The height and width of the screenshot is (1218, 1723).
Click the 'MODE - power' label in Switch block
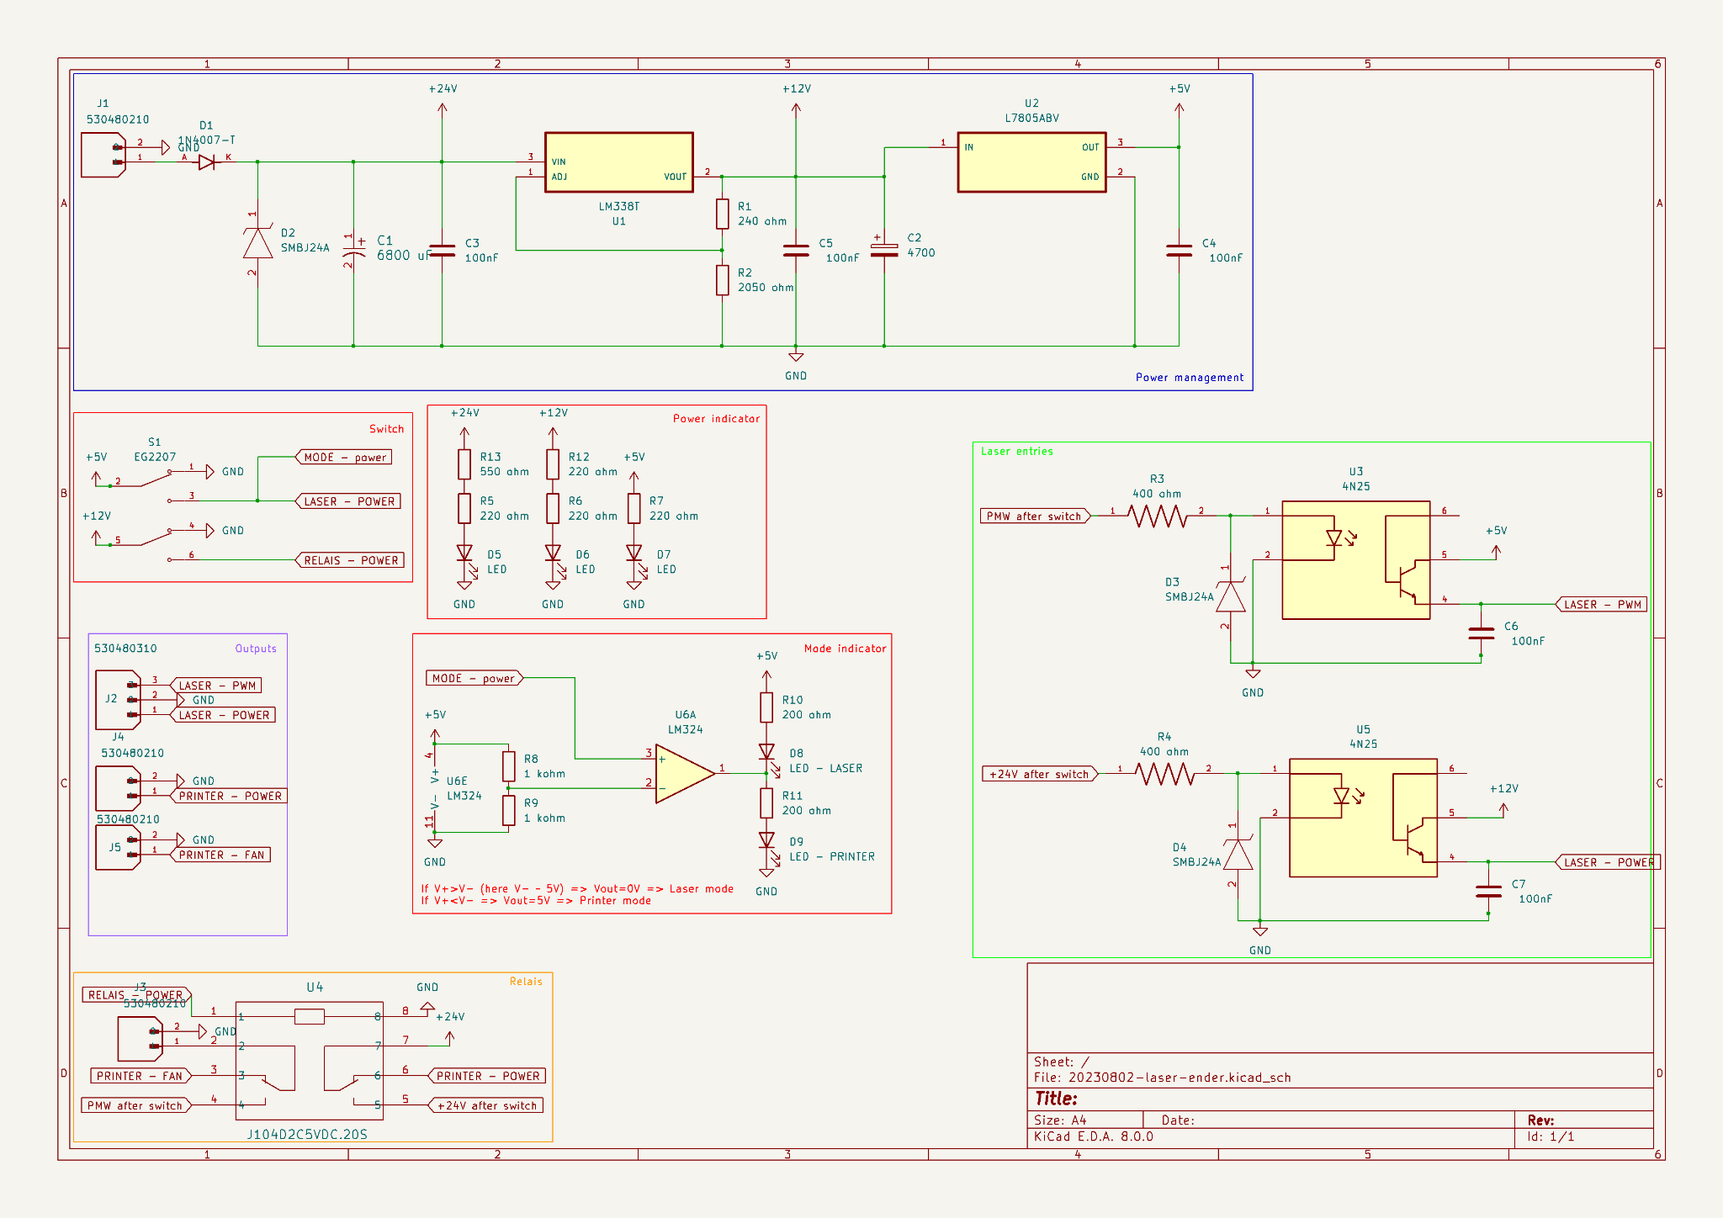pos(344,458)
